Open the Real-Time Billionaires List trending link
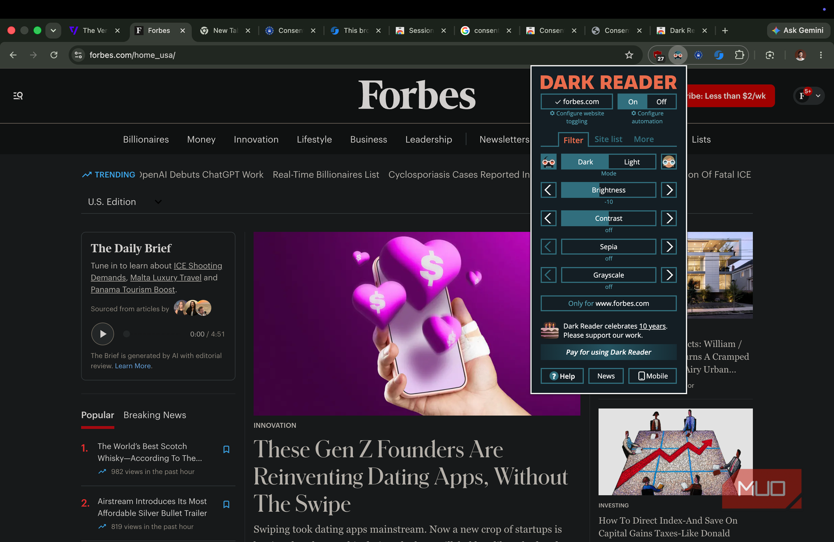This screenshot has height=542, width=834. point(326,174)
